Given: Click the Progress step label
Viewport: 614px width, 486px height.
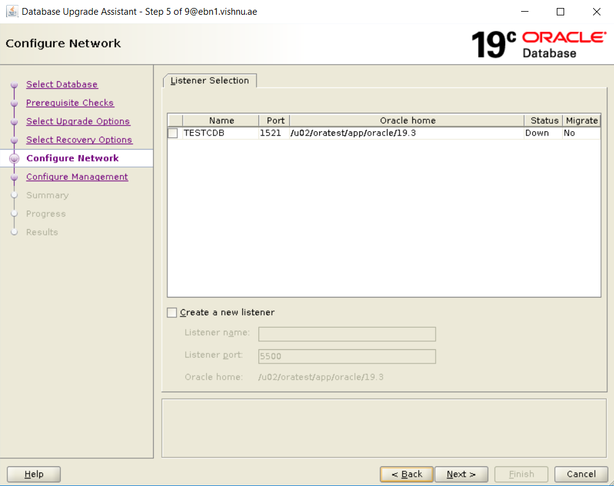Looking at the screenshot, I should tap(46, 214).
